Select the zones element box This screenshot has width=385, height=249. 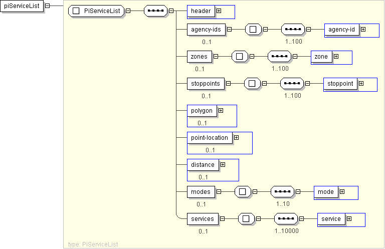pyautogui.click(x=199, y=57)
